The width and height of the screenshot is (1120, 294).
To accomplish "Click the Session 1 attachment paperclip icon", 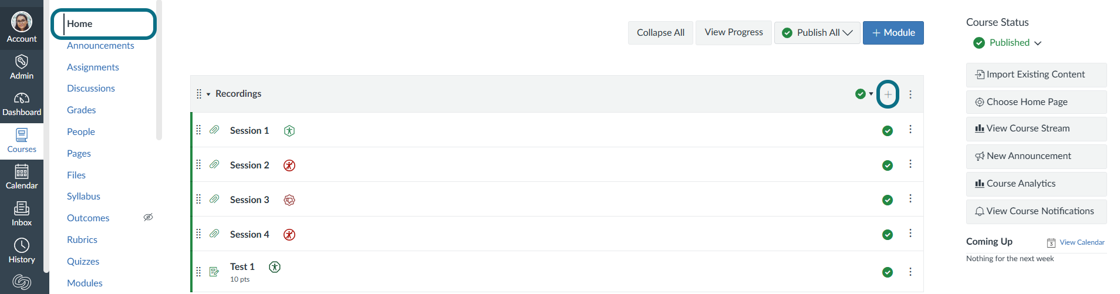I will tap(214, 130).
